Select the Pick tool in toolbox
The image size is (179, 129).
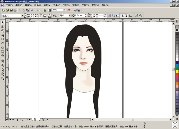(3, 22)
